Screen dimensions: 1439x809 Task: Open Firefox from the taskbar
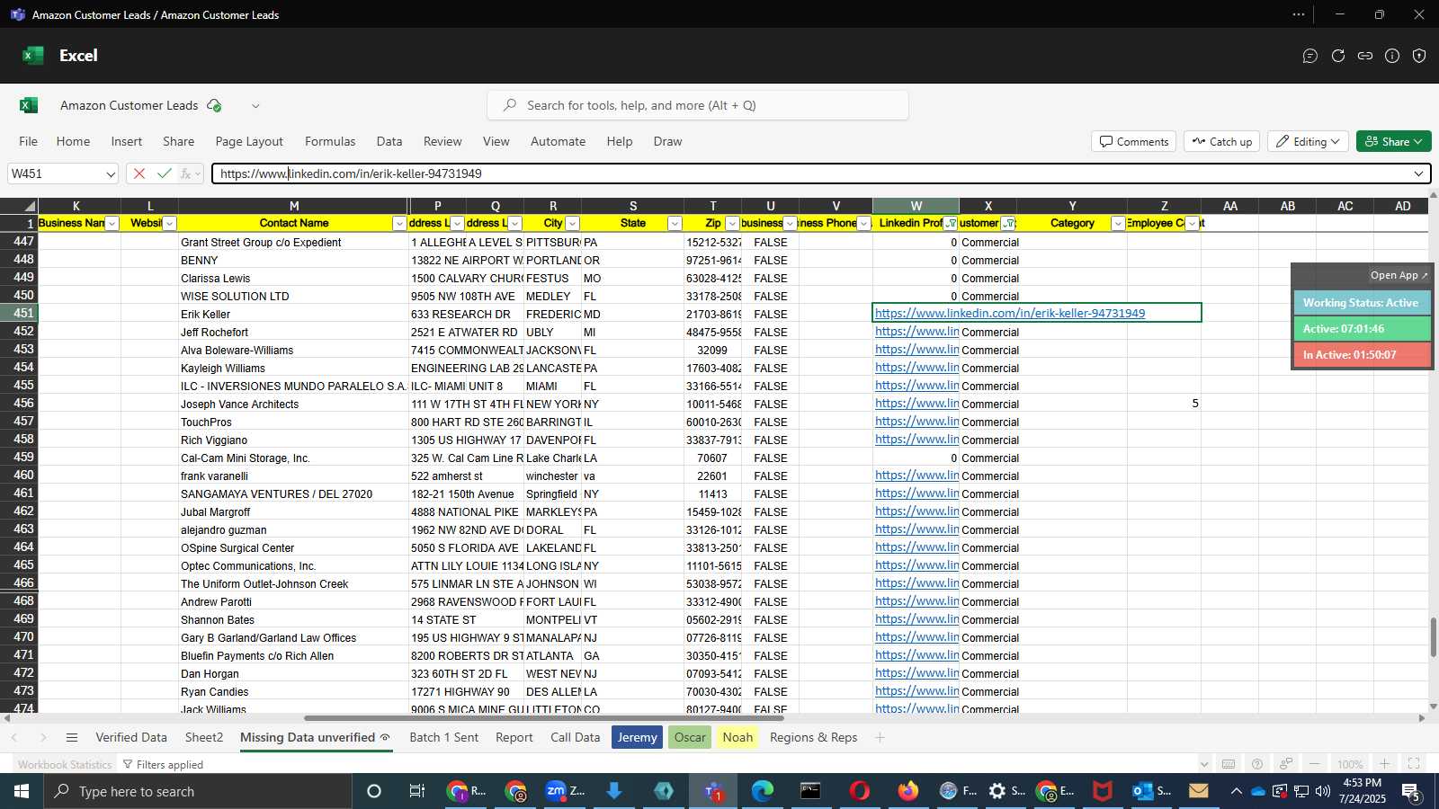point(908,791)
